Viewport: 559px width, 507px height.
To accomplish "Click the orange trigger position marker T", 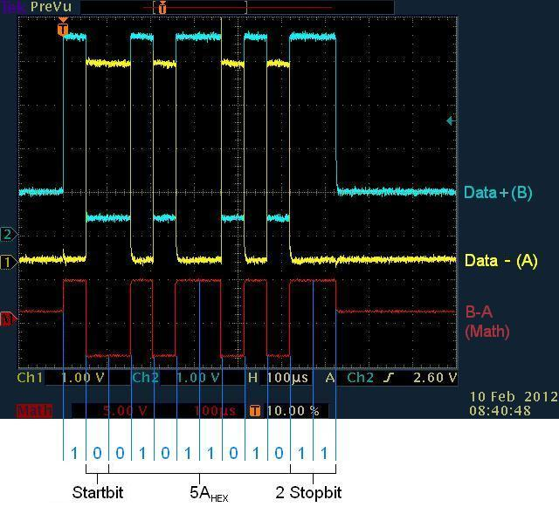I will tap(62, 30).
